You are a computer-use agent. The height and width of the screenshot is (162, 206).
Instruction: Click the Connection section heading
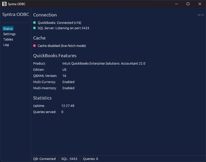click(x=45, y=15)
